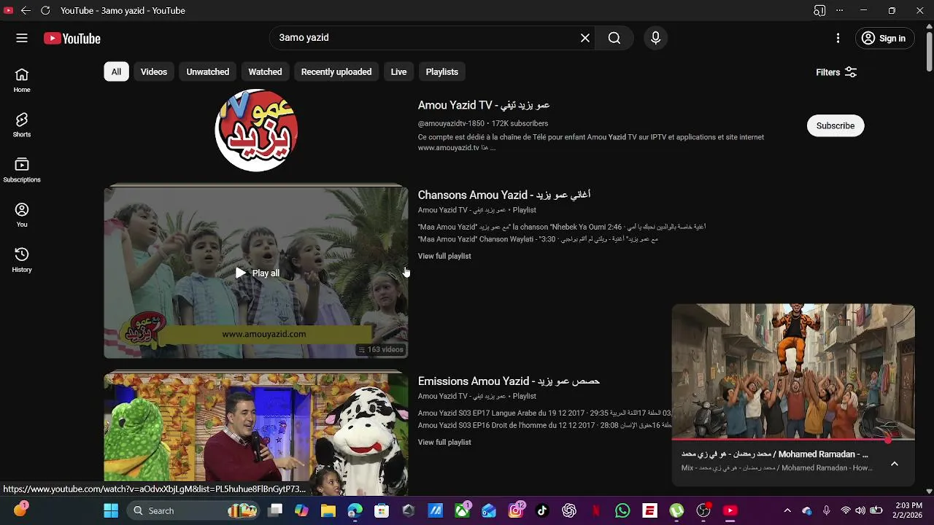Open Instagram from the taskbar
Image resolution: width=934 pixels, height=525 pixels.
coord(516,510)
